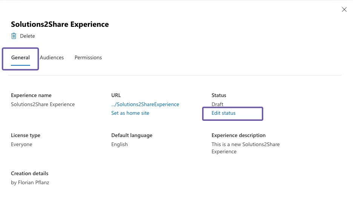Open the General tab
The image size is (353, 202).
[20, 58]
